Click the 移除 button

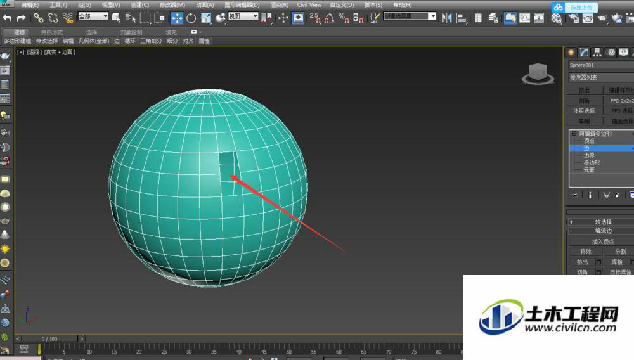point(585,252)
